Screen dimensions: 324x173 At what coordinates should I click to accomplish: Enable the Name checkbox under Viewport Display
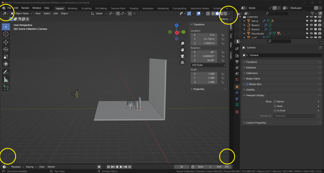pos(275,102)
